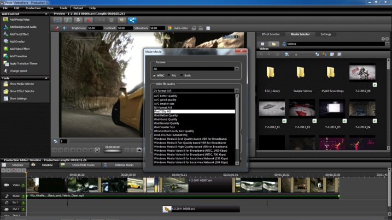Click the Change Speed icon
392x220 pixels.
point(5,71)
